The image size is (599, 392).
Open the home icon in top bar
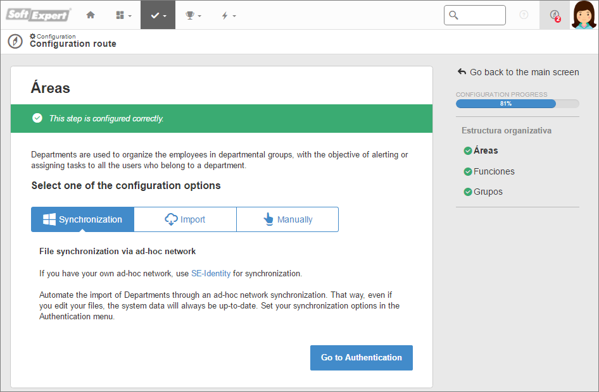[91, 15]
